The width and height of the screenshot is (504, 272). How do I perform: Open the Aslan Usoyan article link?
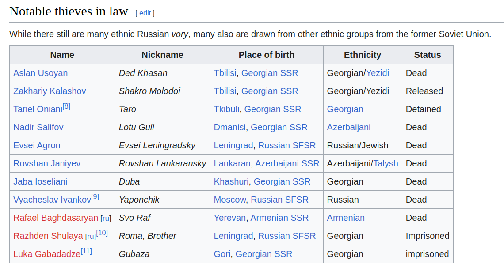pyautogui.click(x=40, y=73)
